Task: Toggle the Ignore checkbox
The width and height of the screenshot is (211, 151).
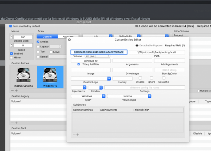Action: pos(152,78)
